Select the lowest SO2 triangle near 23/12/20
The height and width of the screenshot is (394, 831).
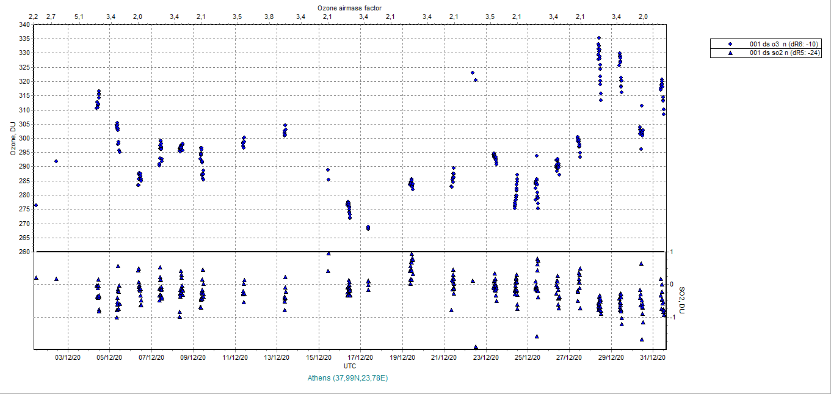click(476, 347)
